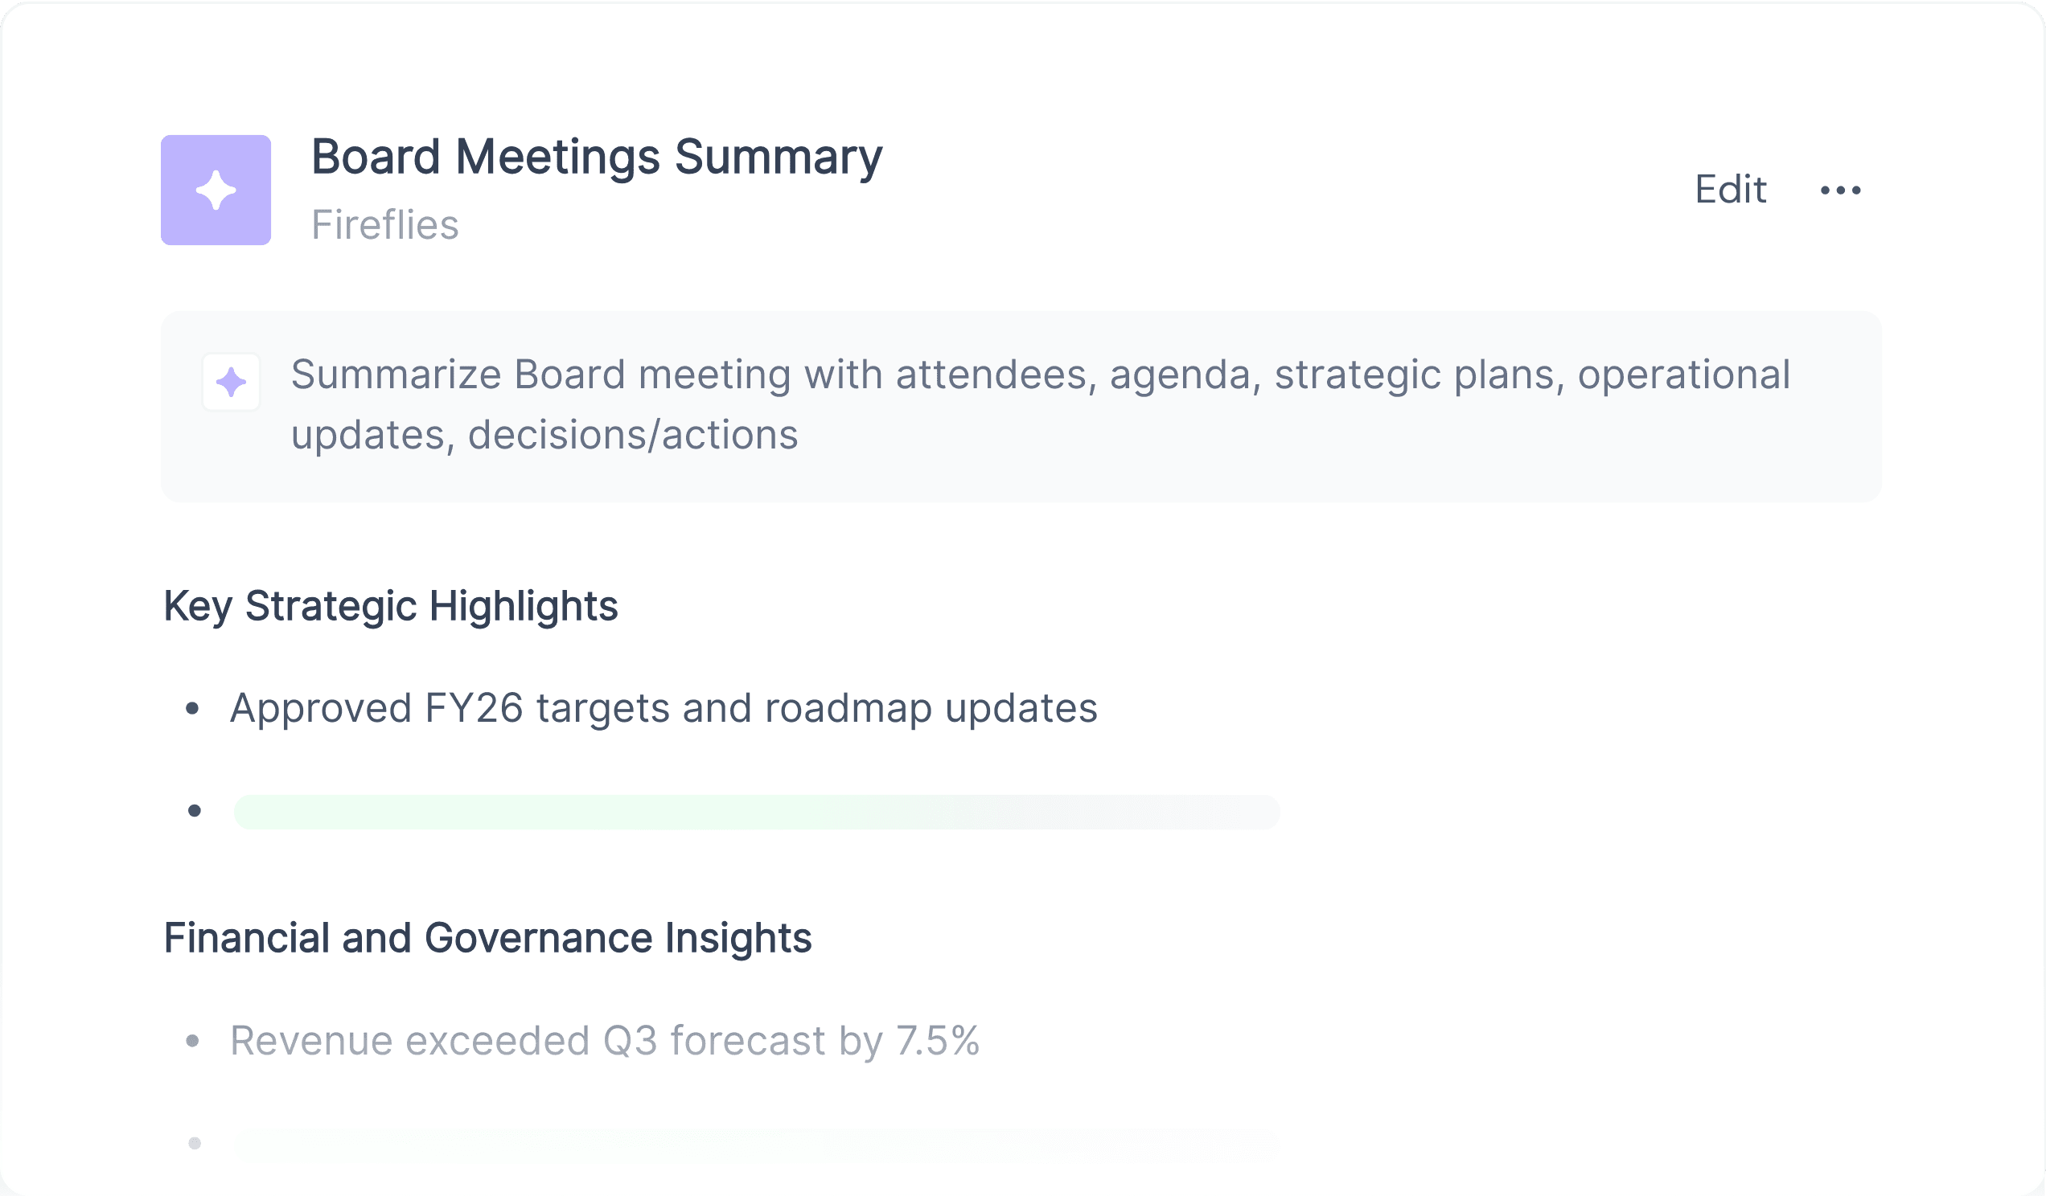Click the faded bullet dot at the bottom

(x=194, y=1143)
